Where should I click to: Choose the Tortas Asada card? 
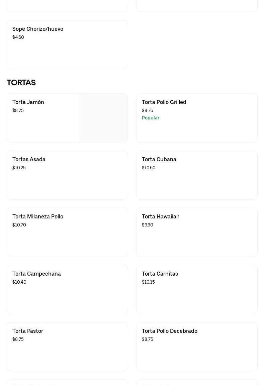click(67, 175)
